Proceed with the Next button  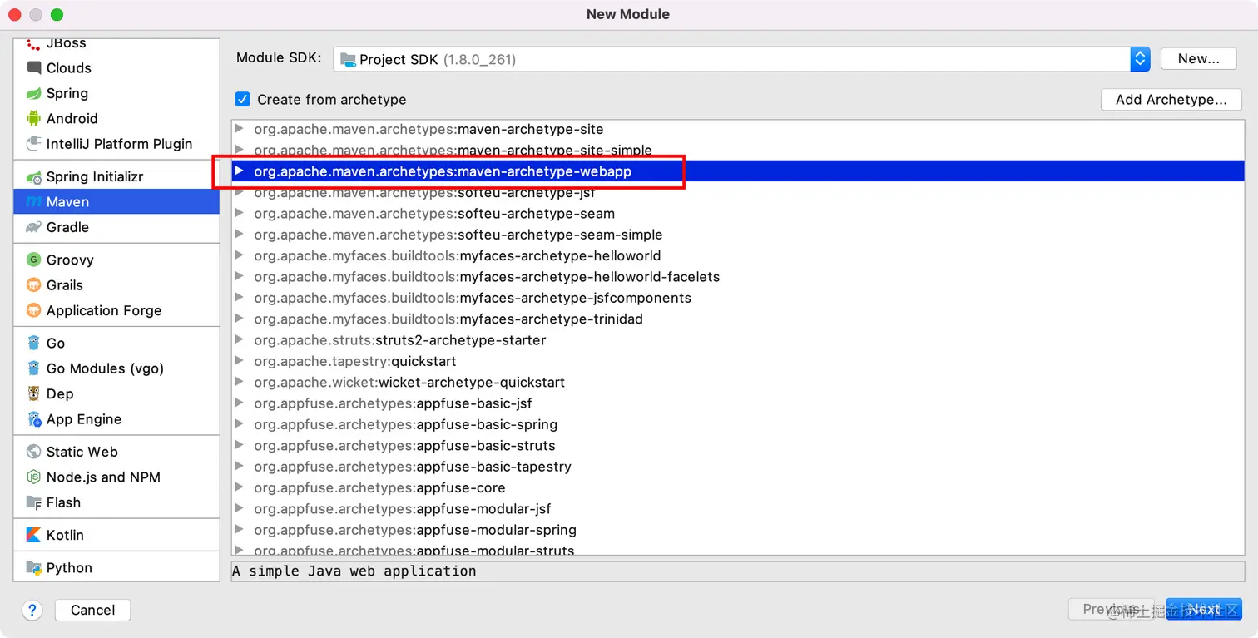coord(1204,610)
